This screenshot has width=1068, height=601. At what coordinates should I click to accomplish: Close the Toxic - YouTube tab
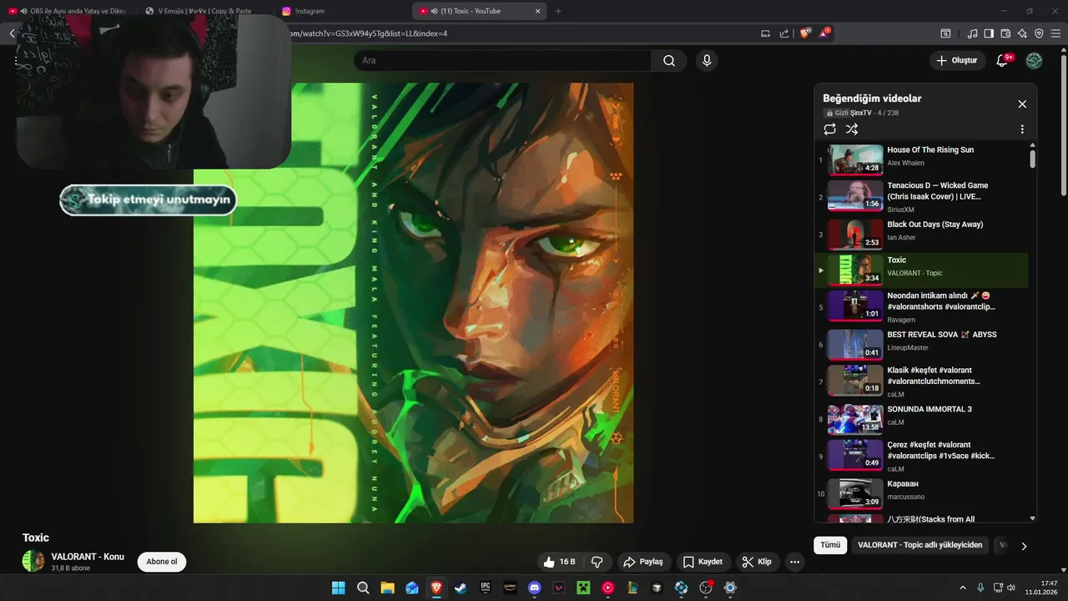pyautogui.click(x=537, y=11)
